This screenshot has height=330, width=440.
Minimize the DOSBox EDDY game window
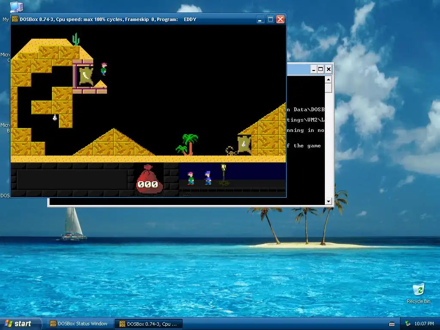(260, 19)
